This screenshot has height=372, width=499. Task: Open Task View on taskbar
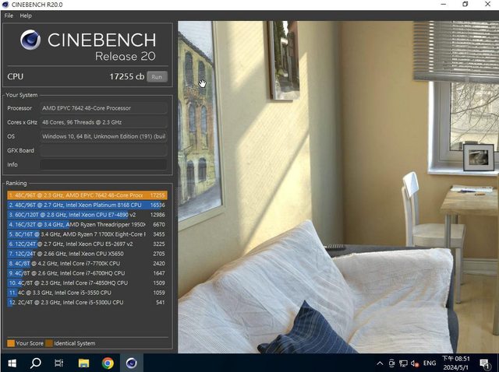(59, 363)
